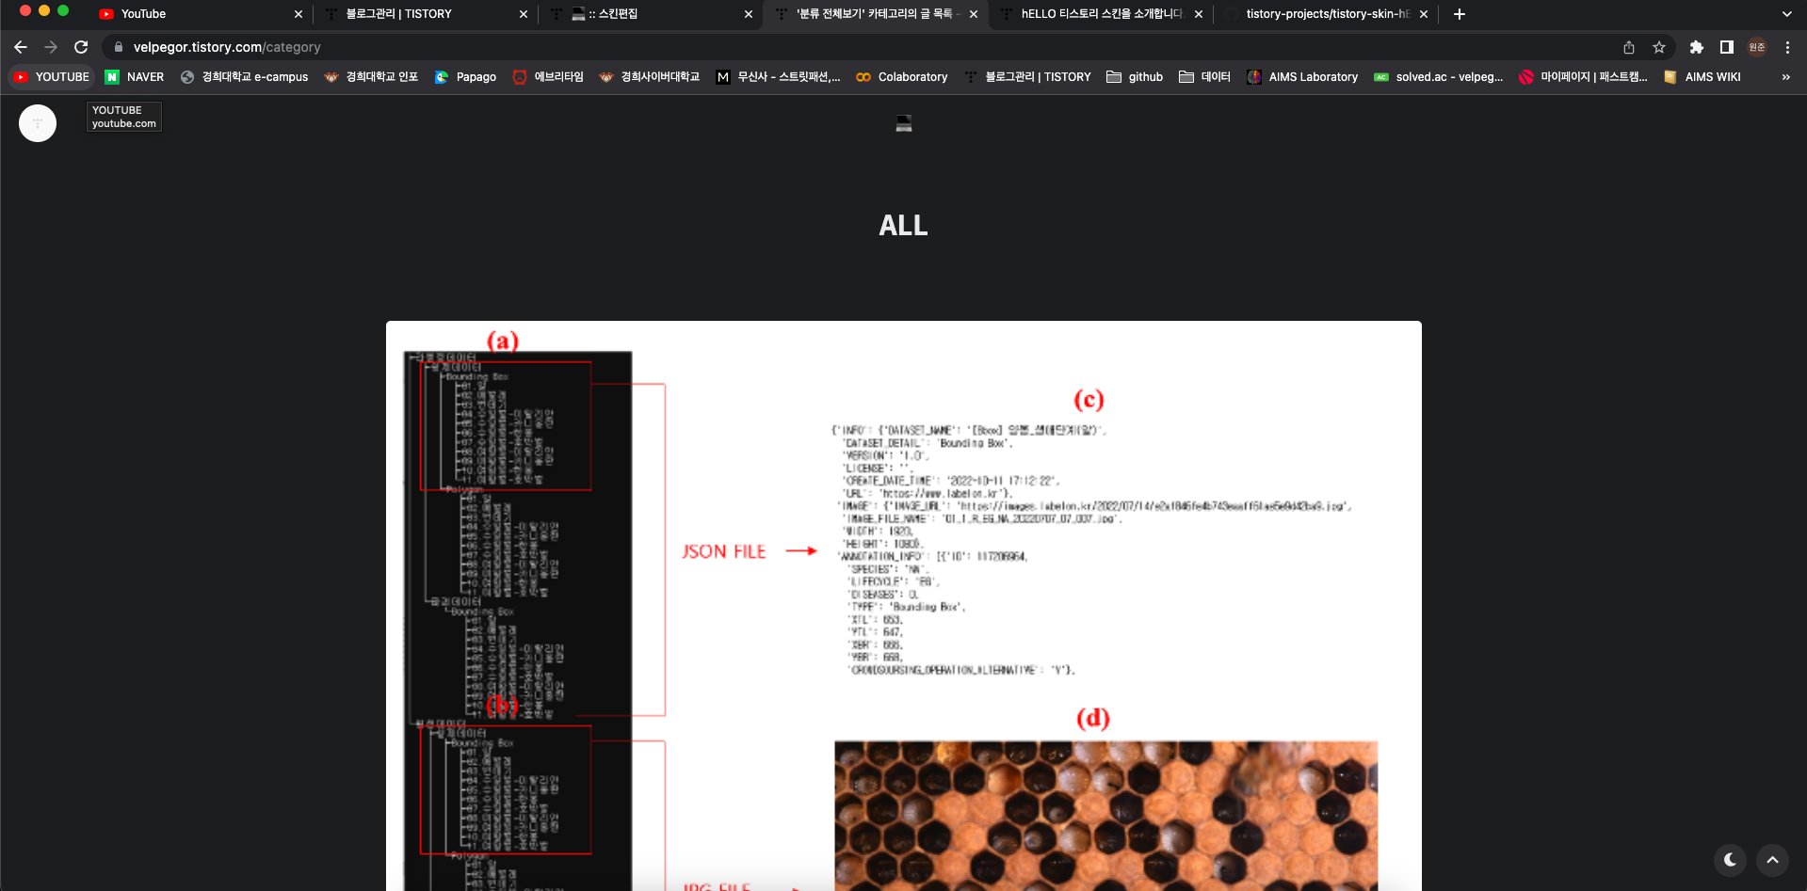Viewport: 1807px width, 891px height.
Task: Reload the current page
Action: point(81,47)
